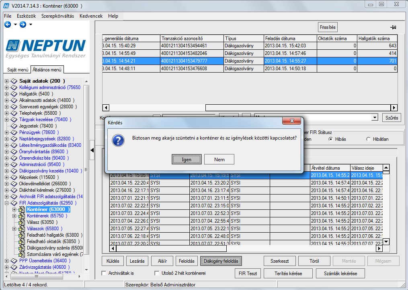This screenshot has width=408, height=290.
Task: Confirm with the Igen button
Action: point(187,159)
